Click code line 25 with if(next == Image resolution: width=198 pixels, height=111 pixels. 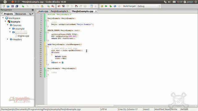(57, 63)
